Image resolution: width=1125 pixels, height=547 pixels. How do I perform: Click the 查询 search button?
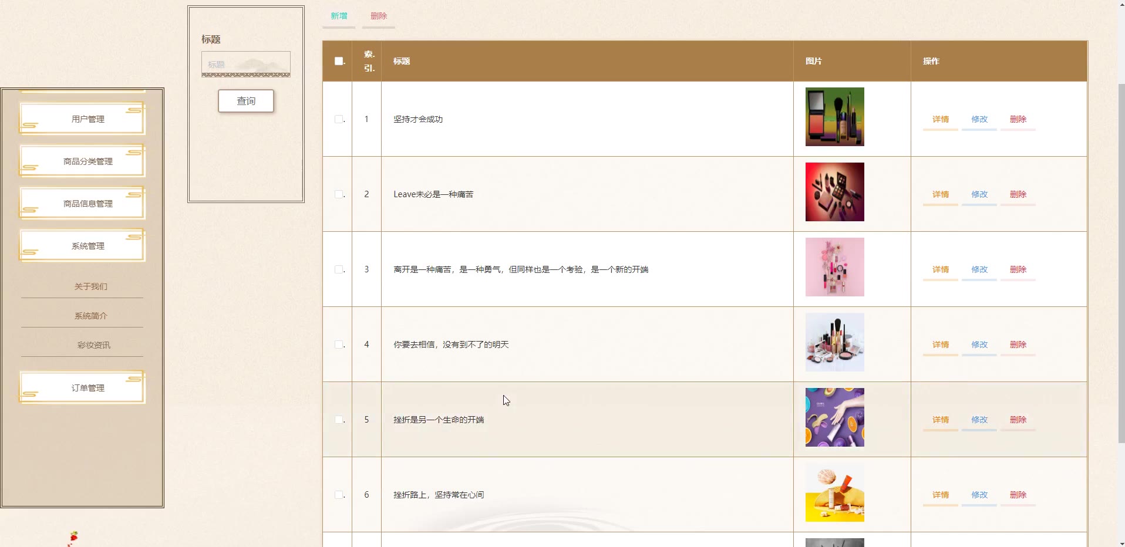click(246, 101)
